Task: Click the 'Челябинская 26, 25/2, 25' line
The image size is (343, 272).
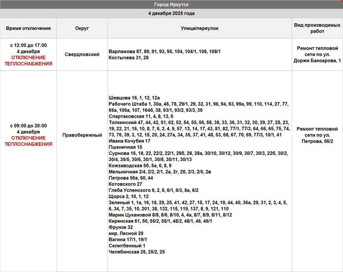Action: [136, 252]
